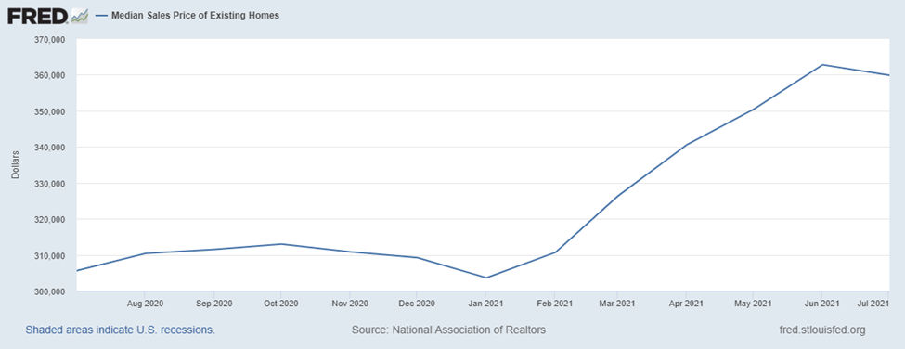Click the April 2021 data point on line
The width and height of the screenshot is (905, 349).
tap(686, 144)
